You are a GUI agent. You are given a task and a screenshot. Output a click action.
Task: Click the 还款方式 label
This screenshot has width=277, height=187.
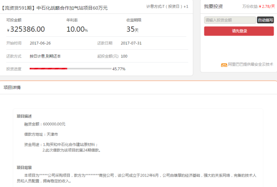pos(14,56)
